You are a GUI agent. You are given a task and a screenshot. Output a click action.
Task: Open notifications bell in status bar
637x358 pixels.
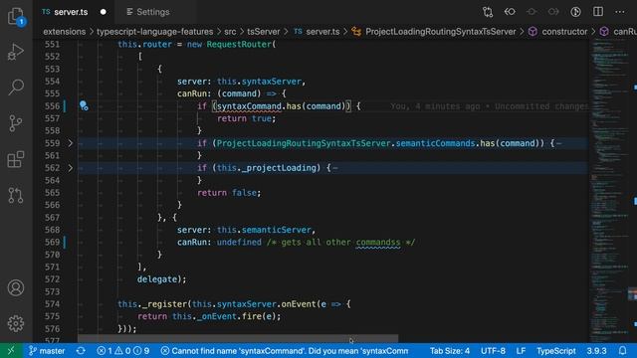[622, 351]
